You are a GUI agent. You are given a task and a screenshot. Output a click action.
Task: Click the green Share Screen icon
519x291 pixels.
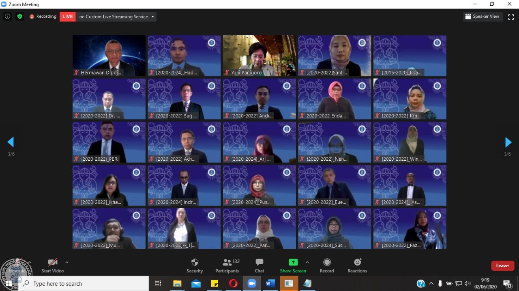point(293,262)
